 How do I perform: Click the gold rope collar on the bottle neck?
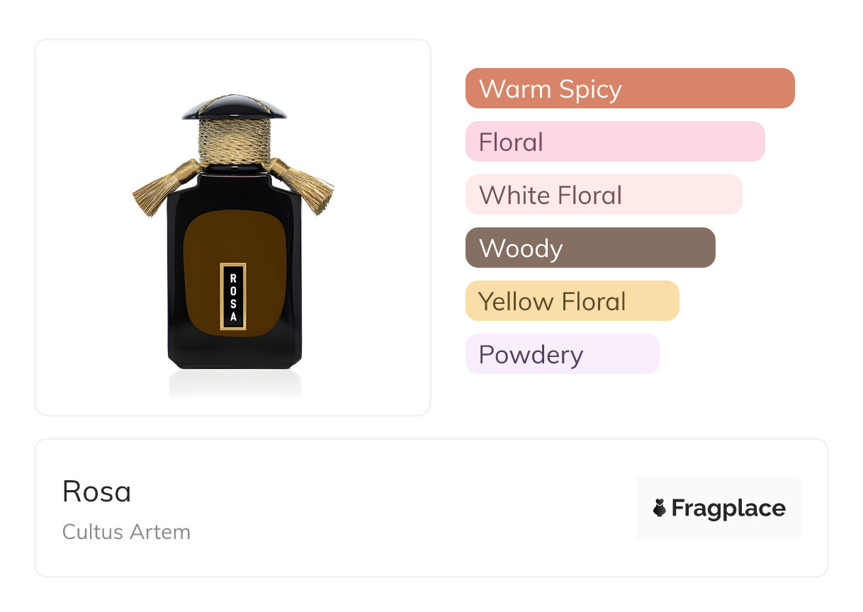[235, 140]
